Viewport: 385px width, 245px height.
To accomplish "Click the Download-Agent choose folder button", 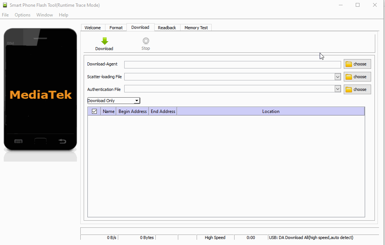I will (357, 64).
